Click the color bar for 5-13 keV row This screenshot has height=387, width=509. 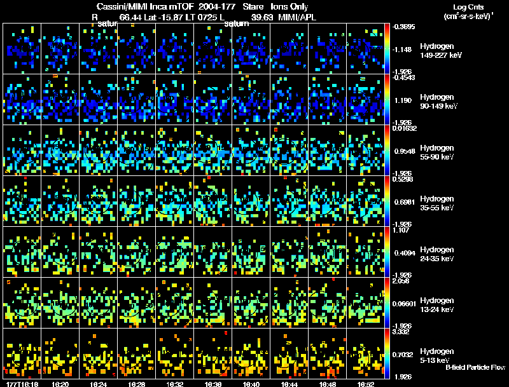pyautogui.click(x=387, y=353)
